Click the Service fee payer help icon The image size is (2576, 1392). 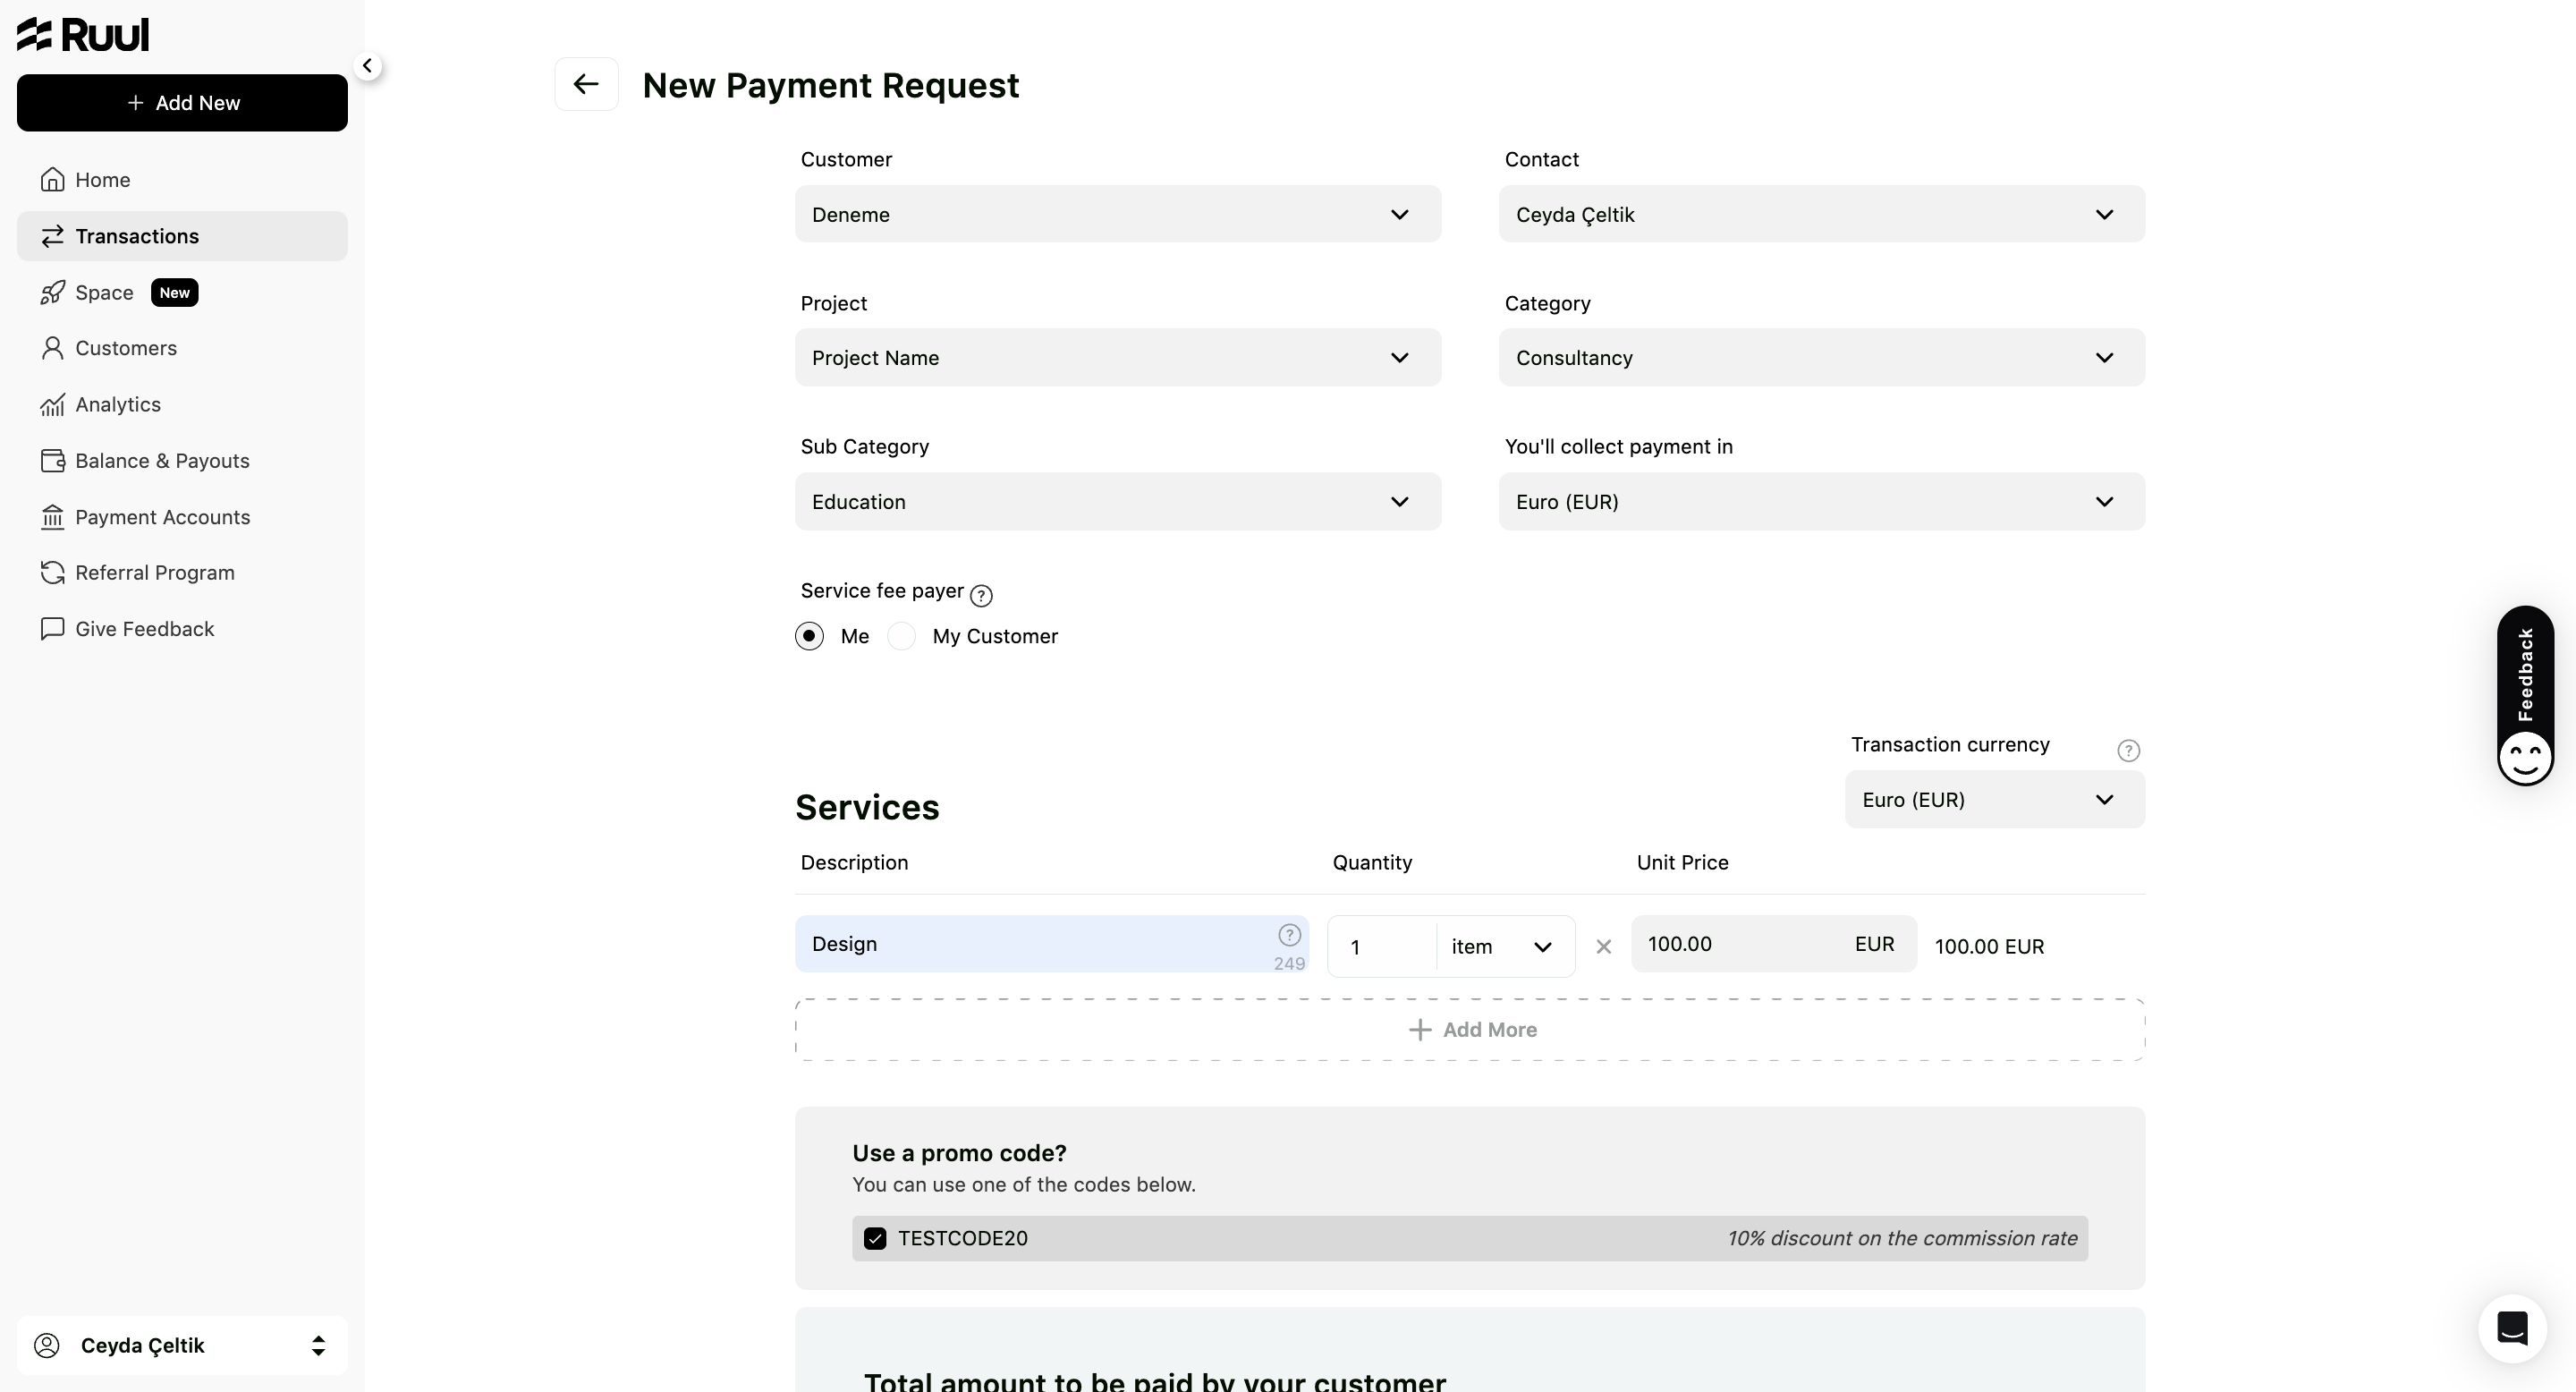(x=982, y=596)
